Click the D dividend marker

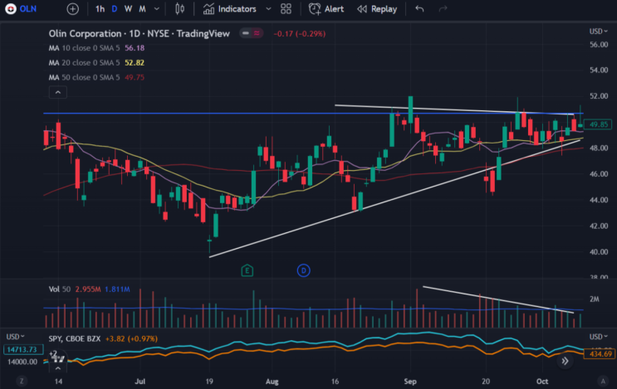click(x=303, y=270)
